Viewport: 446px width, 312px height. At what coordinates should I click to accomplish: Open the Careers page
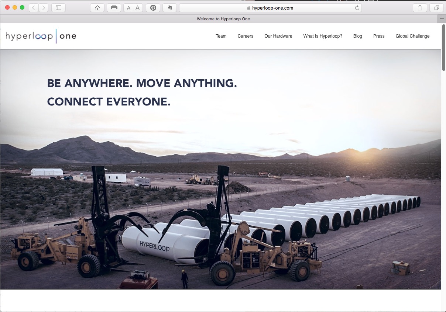(246, 36)
